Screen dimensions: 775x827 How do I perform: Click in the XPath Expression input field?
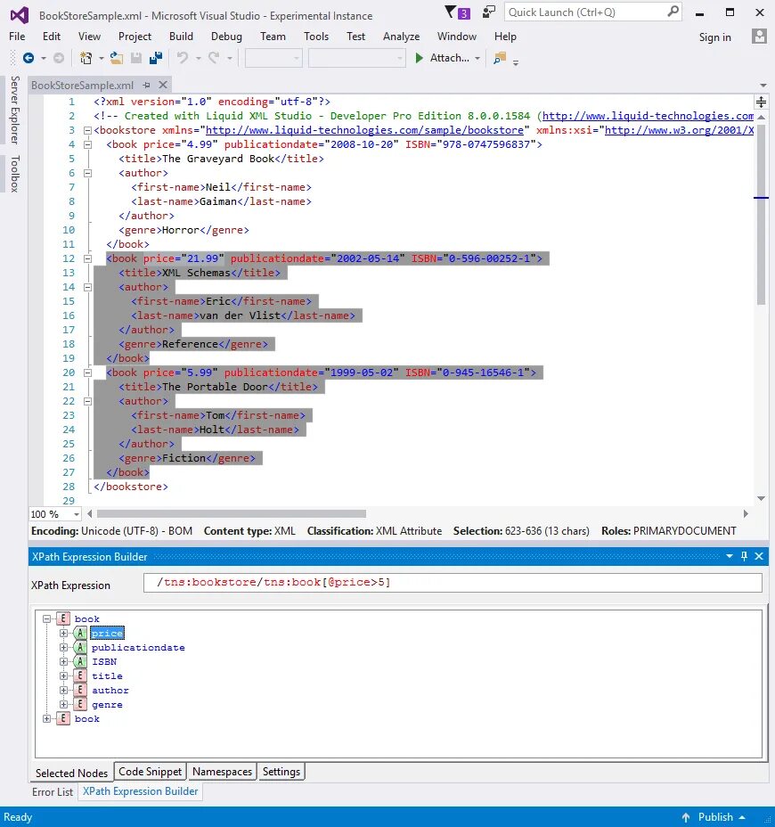tap(453, 582)
